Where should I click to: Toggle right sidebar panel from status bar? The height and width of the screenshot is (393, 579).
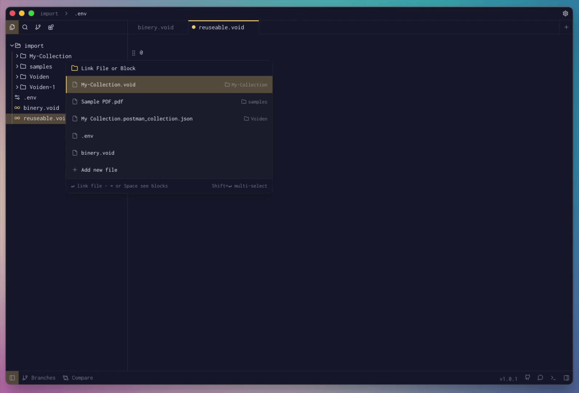pos(566,378)
